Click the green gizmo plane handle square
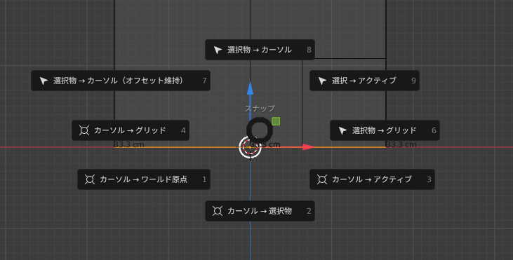This screenshot has width=513, height=260. pyautogui.click(x=276, y=121)
